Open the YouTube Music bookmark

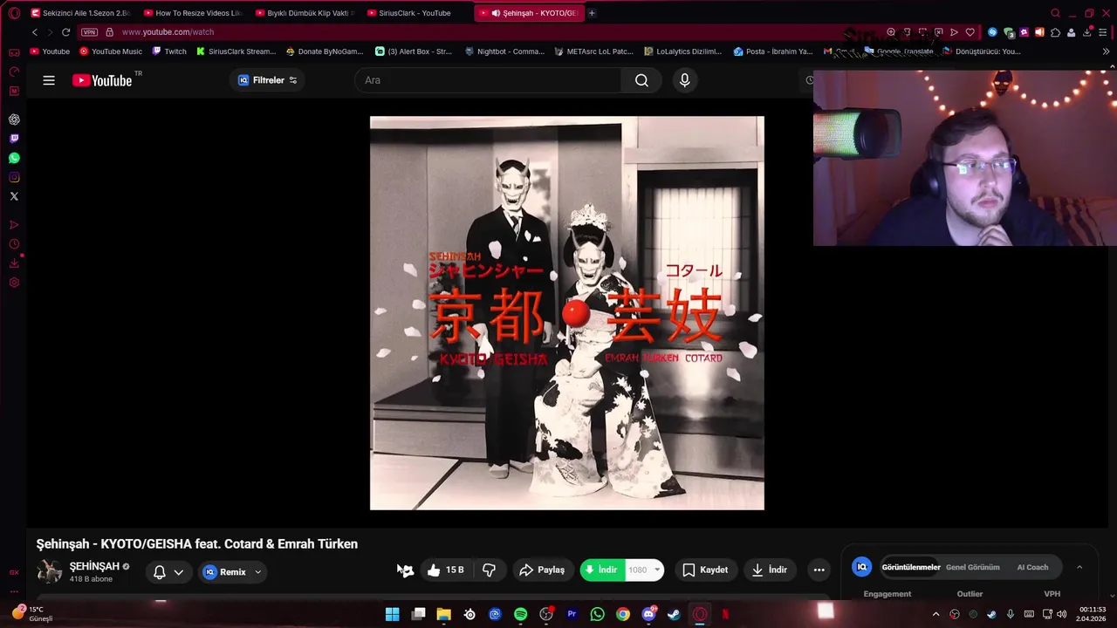click(x=111, y=51)
